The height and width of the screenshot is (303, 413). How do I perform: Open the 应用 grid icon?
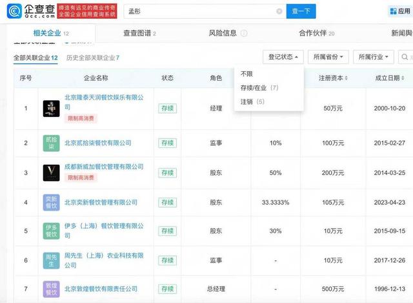pyautogui.click(x=400, y=11)
